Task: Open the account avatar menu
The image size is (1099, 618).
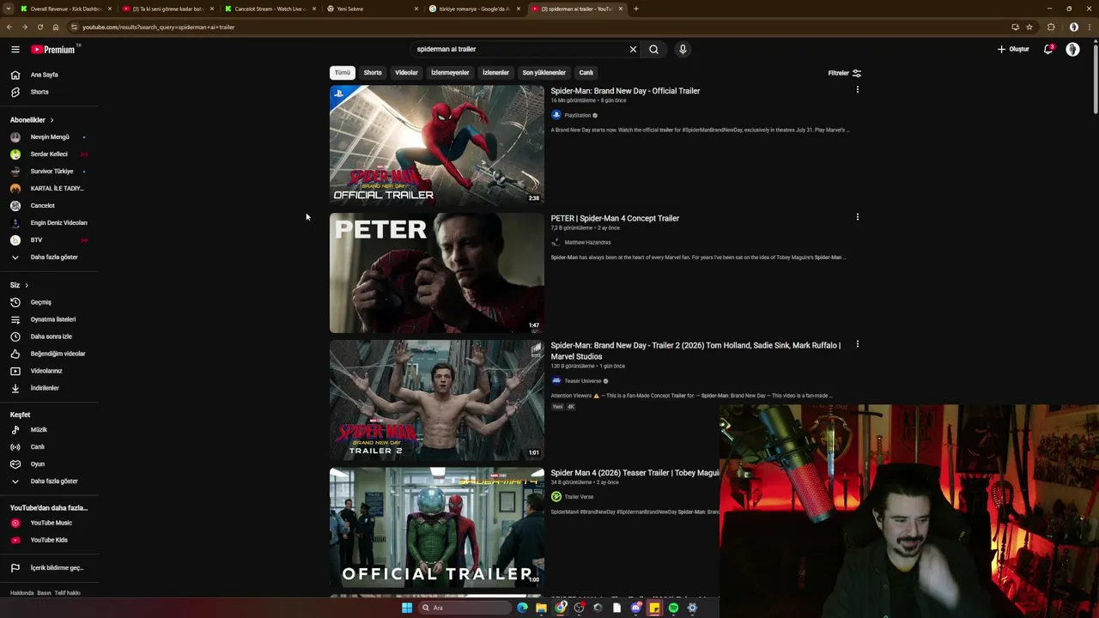Action: coord(1072,49)
